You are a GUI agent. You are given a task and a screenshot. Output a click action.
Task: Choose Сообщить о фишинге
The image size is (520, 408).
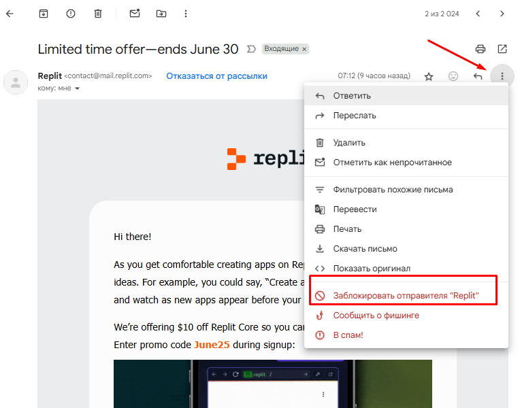coord(406,316)
